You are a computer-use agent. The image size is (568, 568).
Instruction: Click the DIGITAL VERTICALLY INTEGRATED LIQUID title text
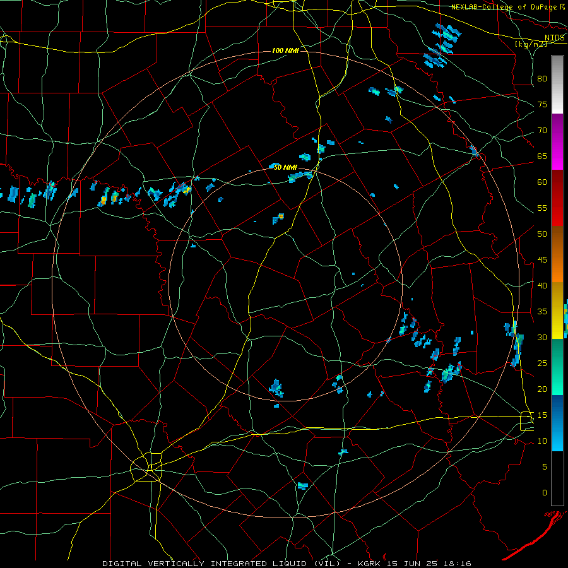204,564
